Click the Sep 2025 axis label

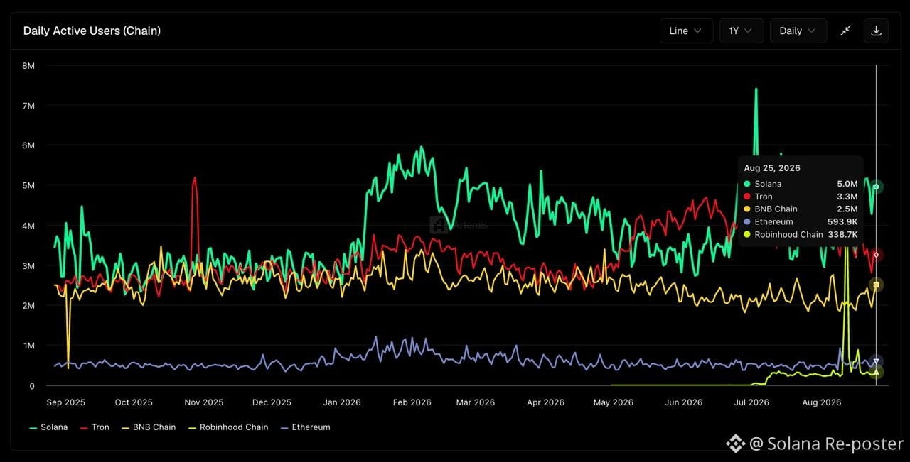tap(65, 402)
